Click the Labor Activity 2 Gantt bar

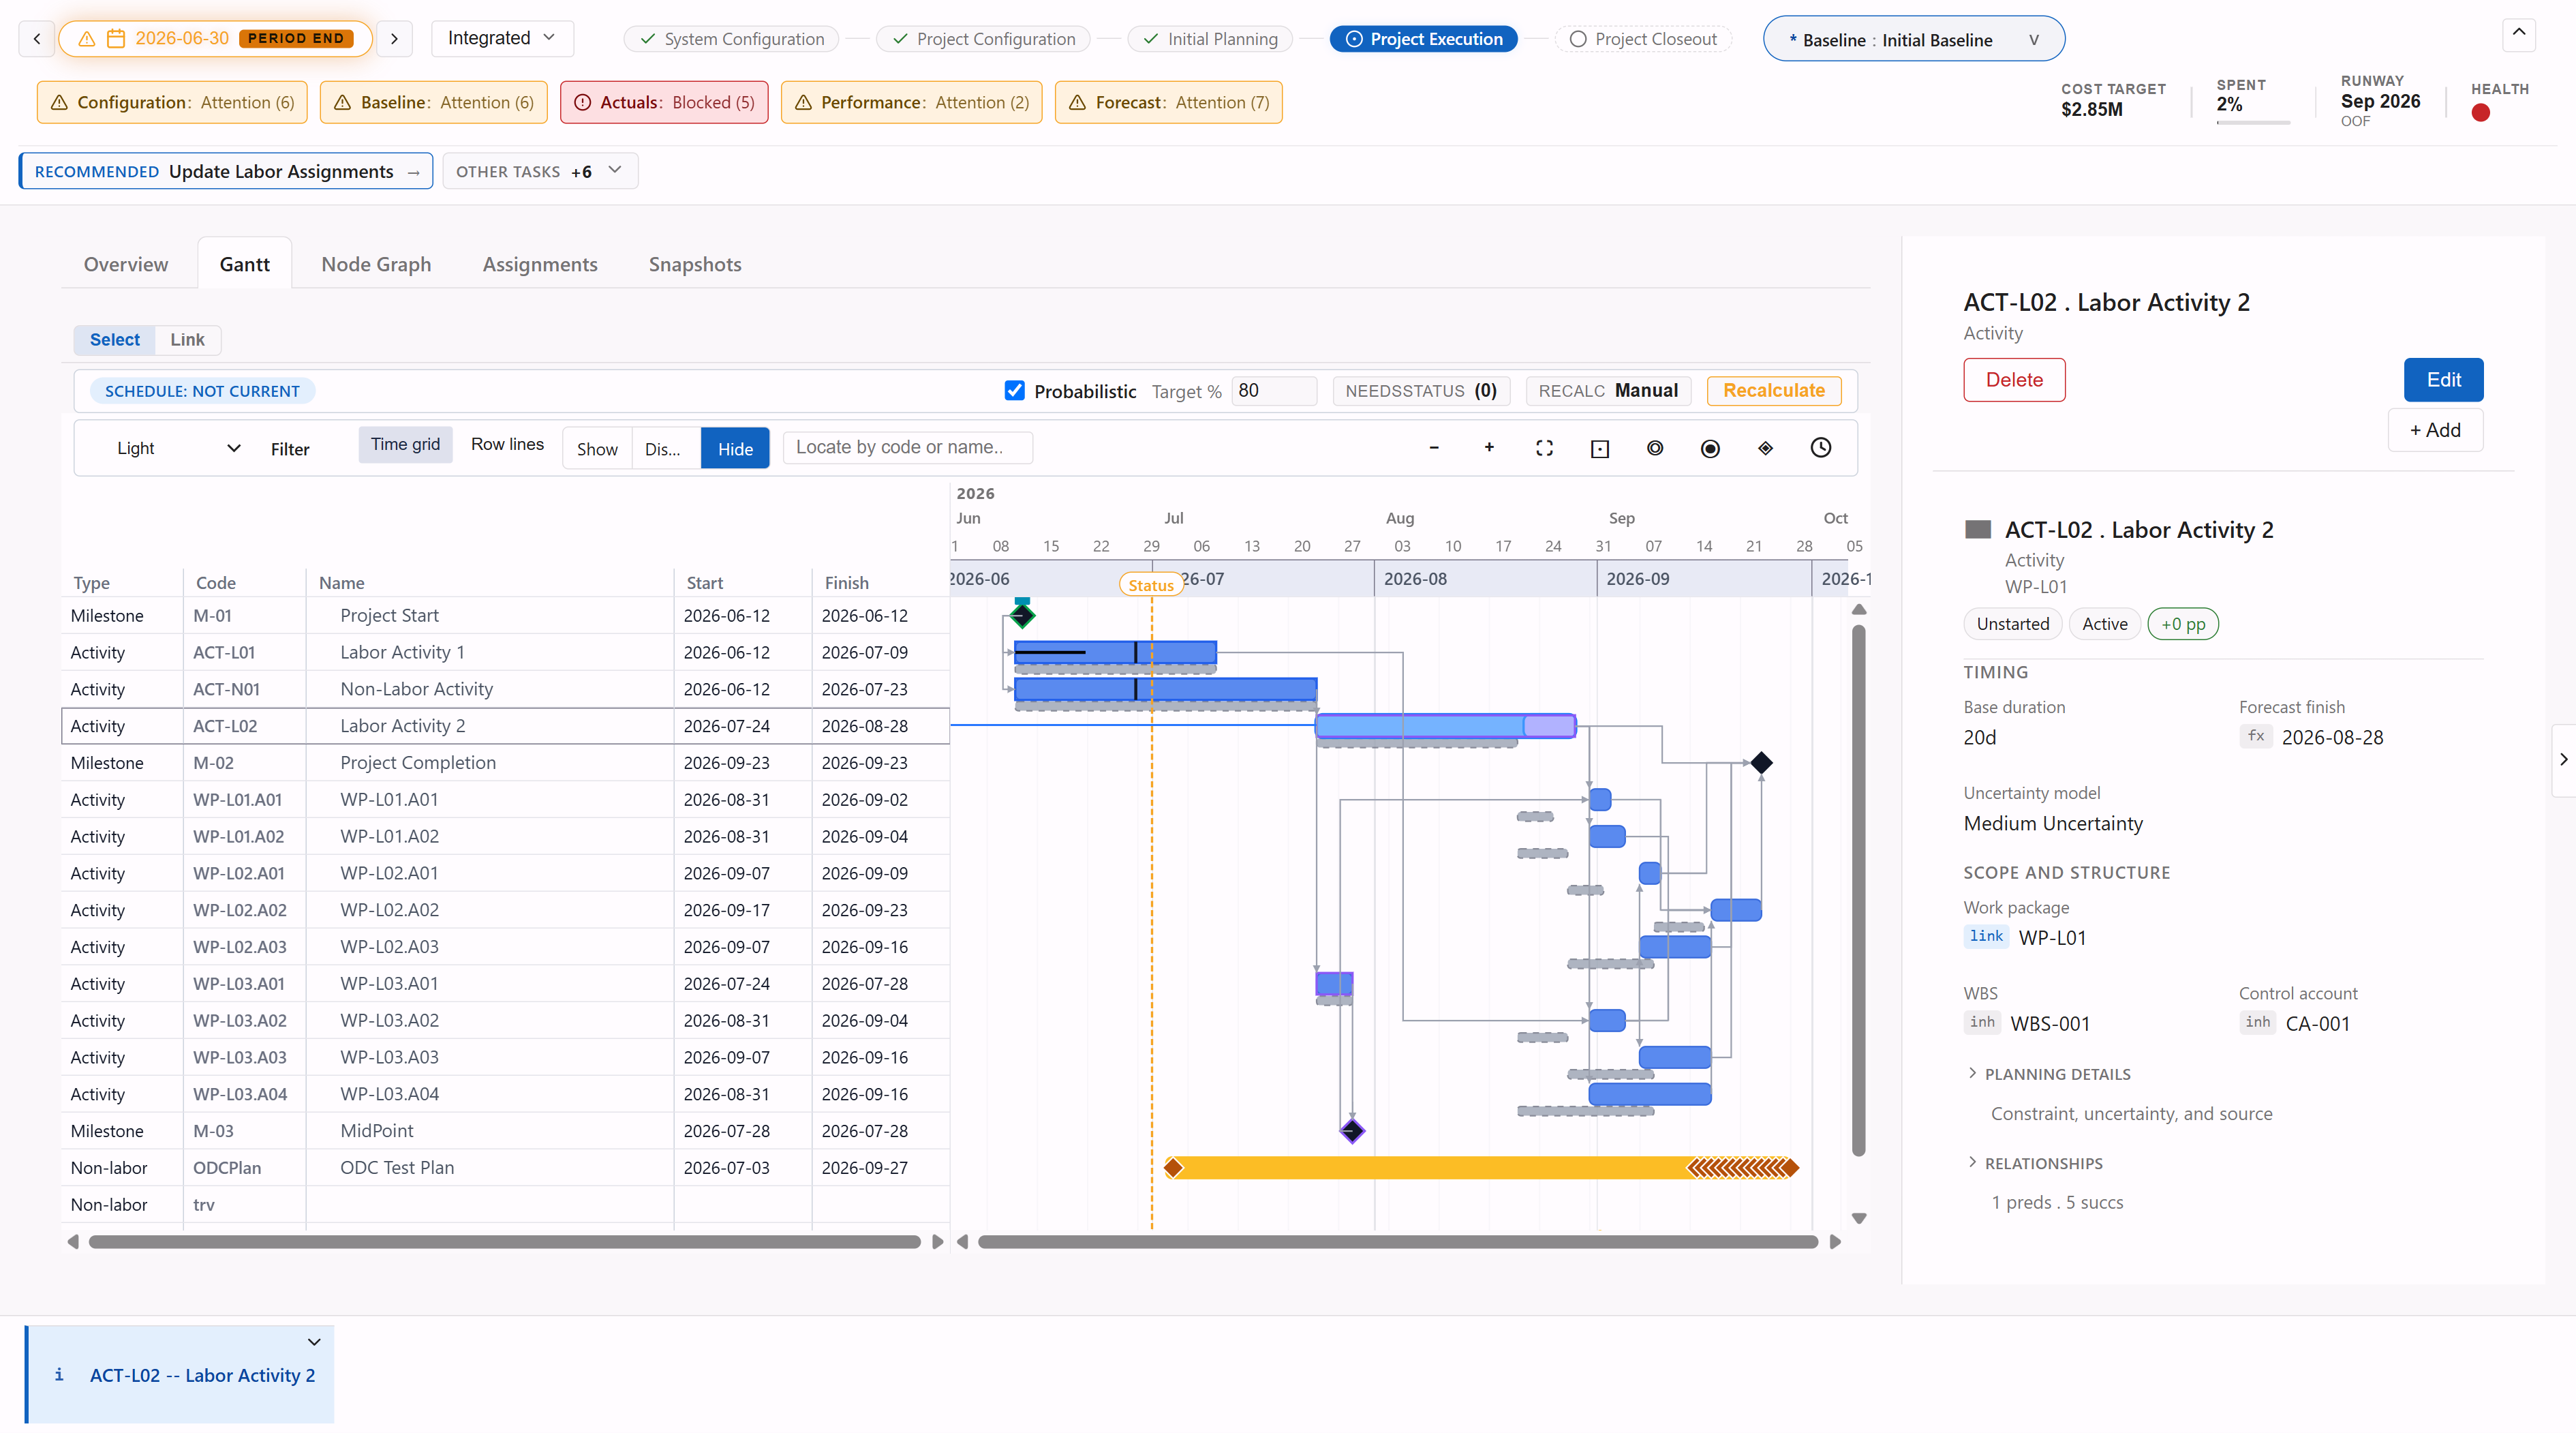[x=1445, y=725]
